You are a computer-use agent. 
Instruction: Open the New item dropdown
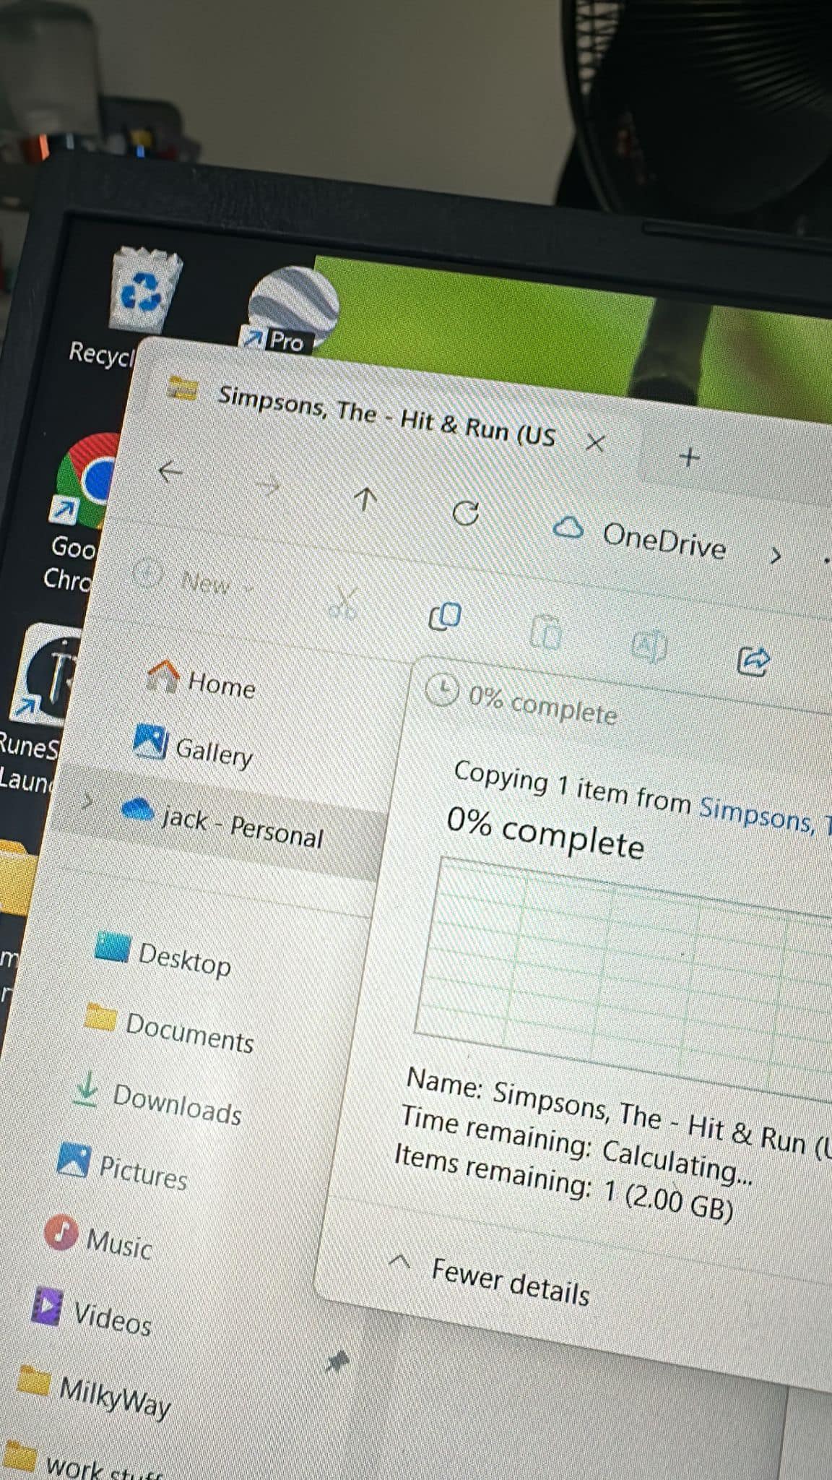pyautogui.click(x=195, y=580)
